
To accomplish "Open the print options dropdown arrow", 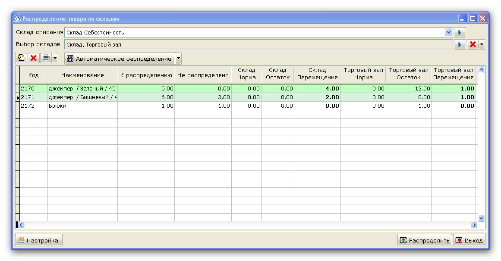I will [55, 58].
